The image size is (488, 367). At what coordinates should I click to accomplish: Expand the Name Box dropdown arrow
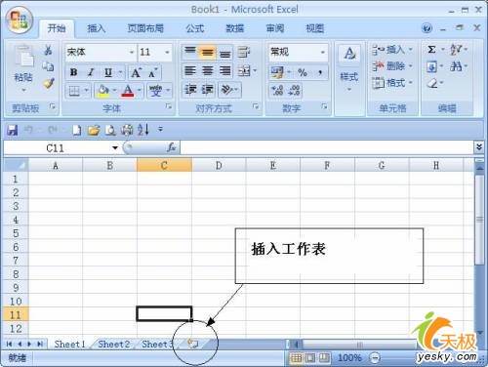coord(115,148)
